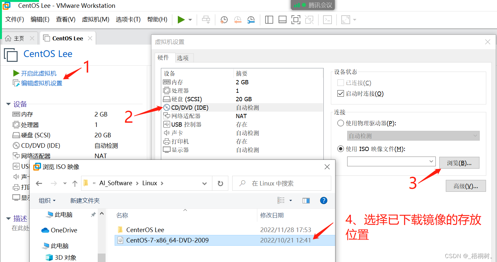This screenshot has width=497, height=262.
Task: Close the CentOS Lee tab
Action: tap(90, 38)
